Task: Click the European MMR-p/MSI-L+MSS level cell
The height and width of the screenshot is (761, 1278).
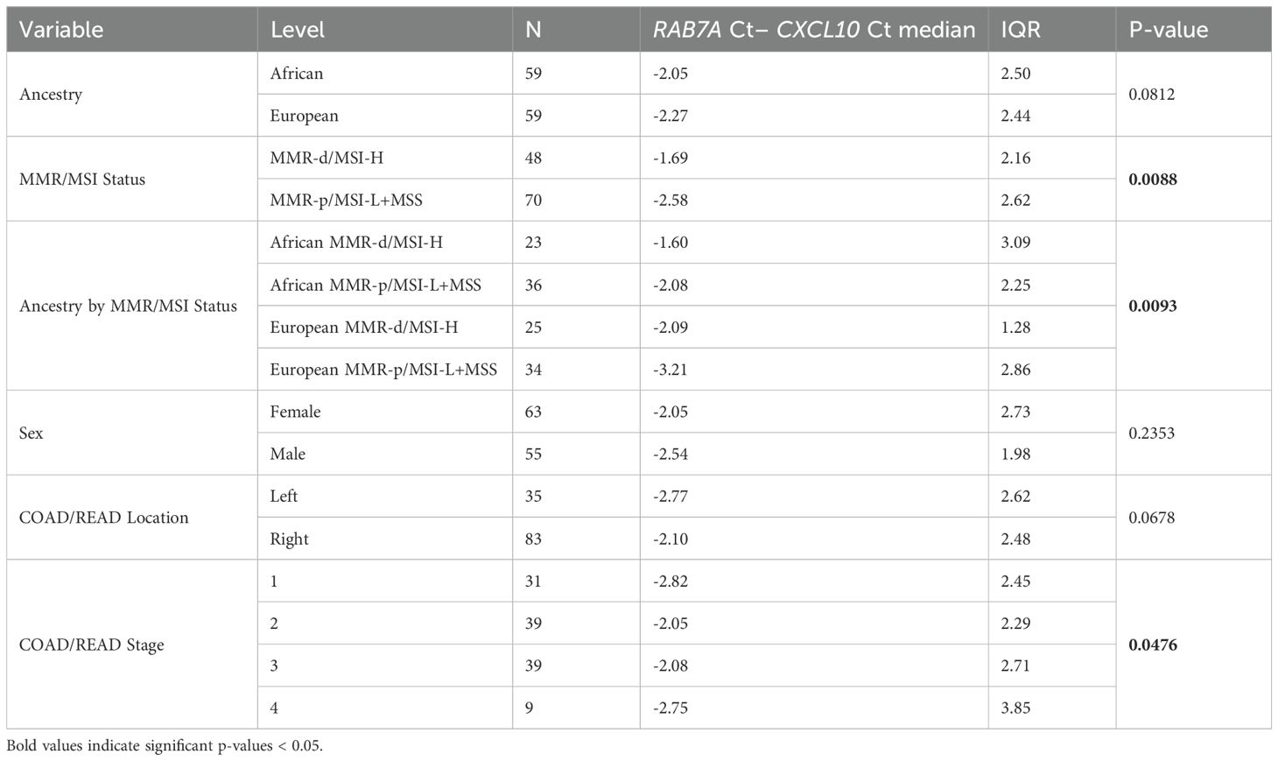Action: [383, 370]
